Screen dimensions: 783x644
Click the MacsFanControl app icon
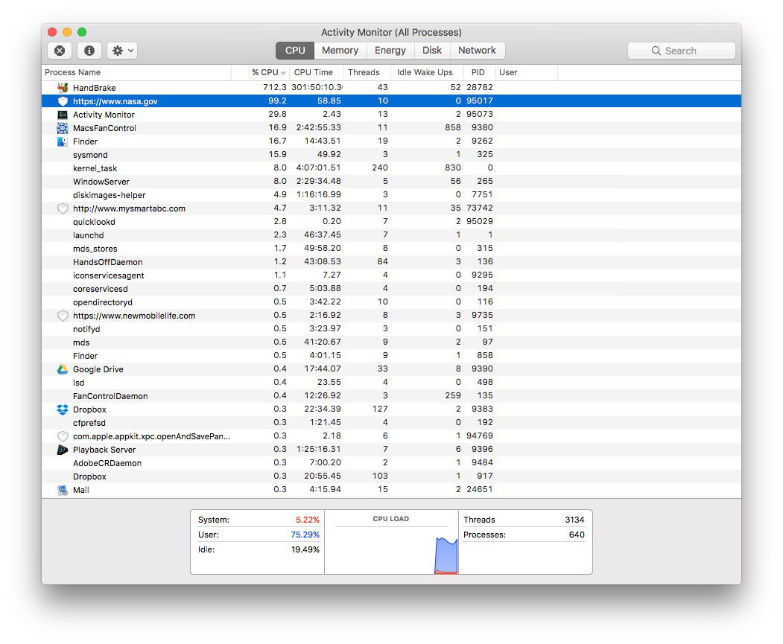63,128
